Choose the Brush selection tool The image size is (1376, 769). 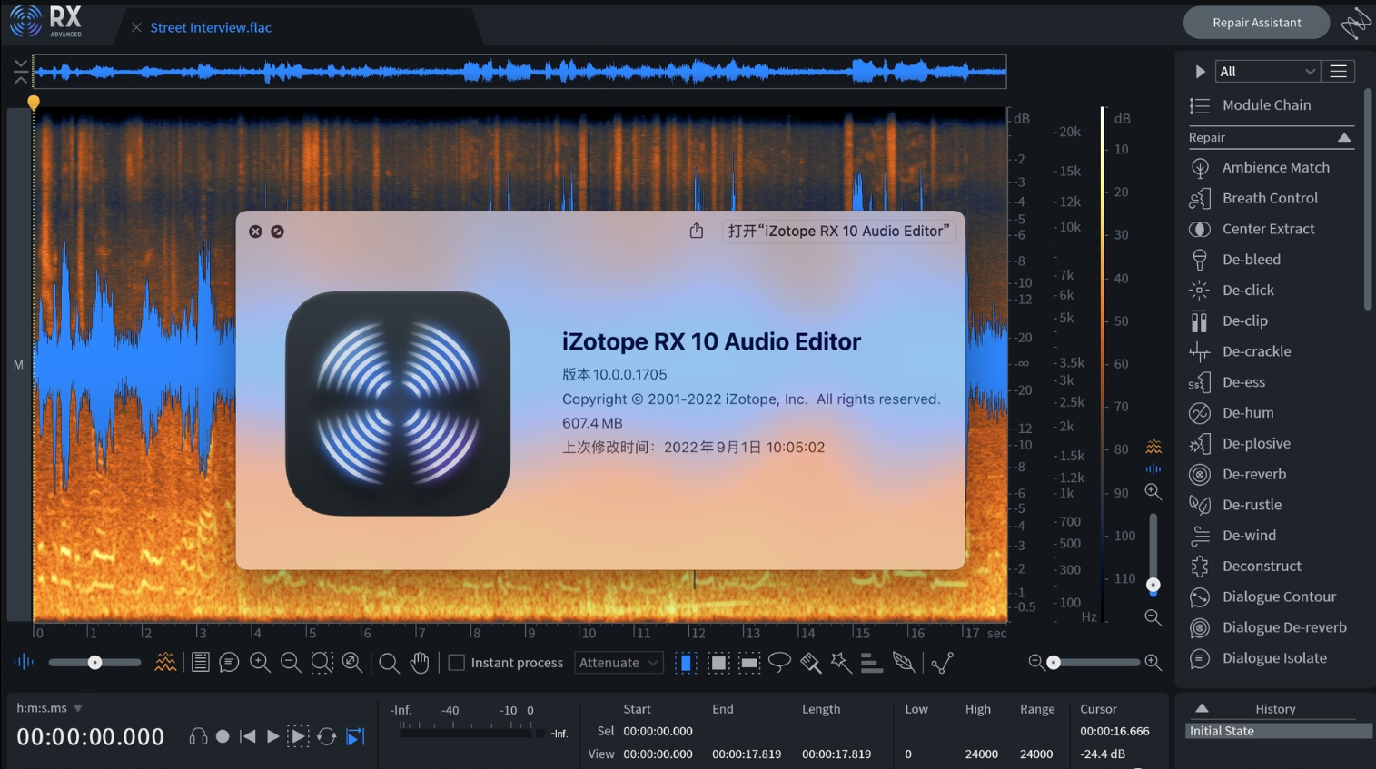(810, 663)
